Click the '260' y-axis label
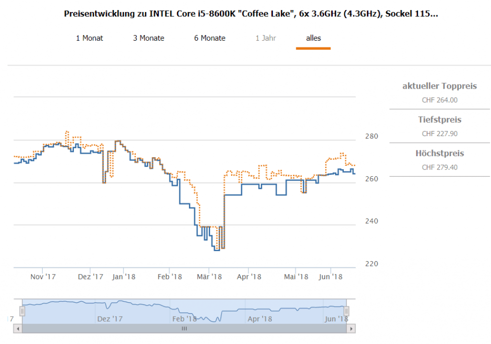491x344 pixels. pos(372,179)
